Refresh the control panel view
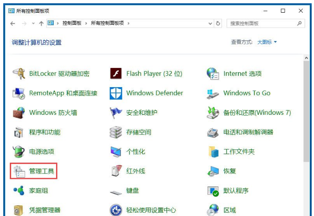 [x=218, y=23]
